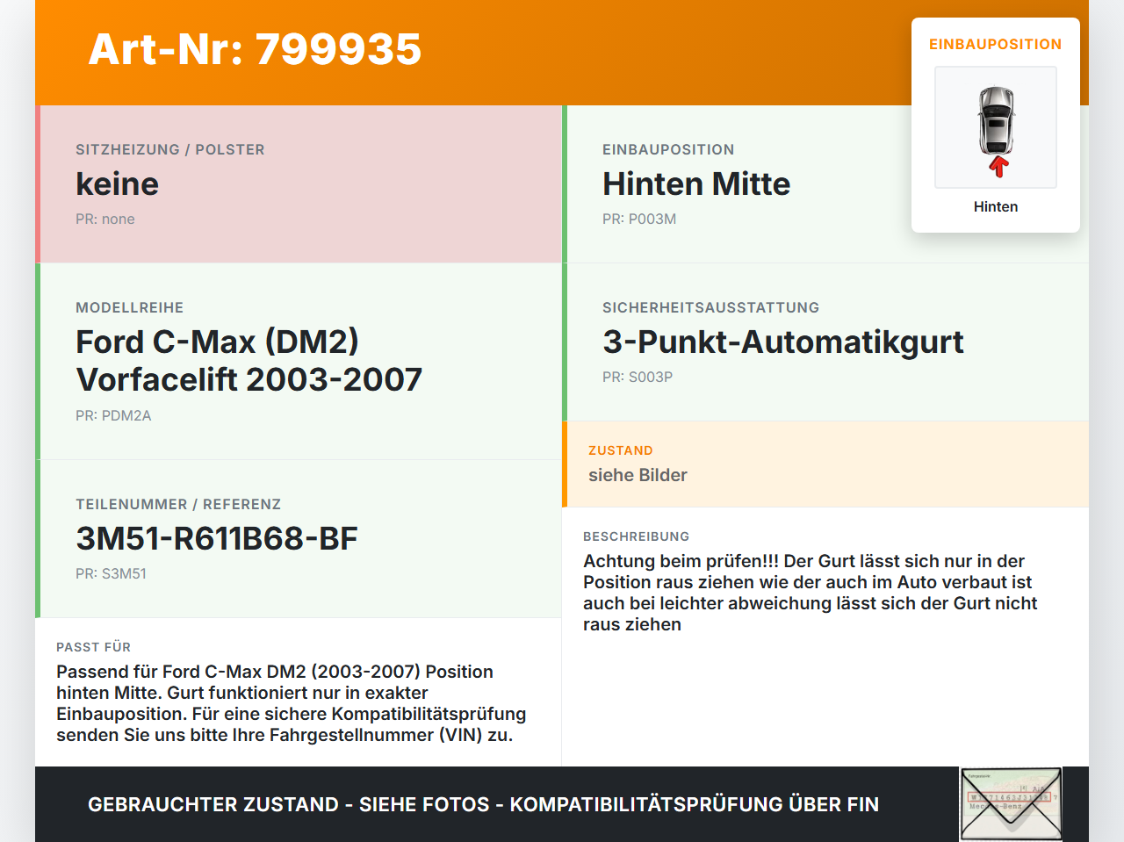Click the Beschreibung text about the Gurt
This screenshot has width=1124, height=842.
point(811,593)
